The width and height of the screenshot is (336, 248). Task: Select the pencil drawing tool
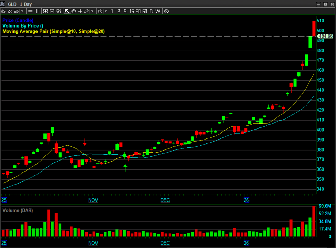[86, 11]
